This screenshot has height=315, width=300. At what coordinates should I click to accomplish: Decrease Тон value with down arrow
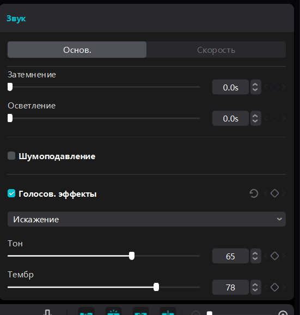255,258
